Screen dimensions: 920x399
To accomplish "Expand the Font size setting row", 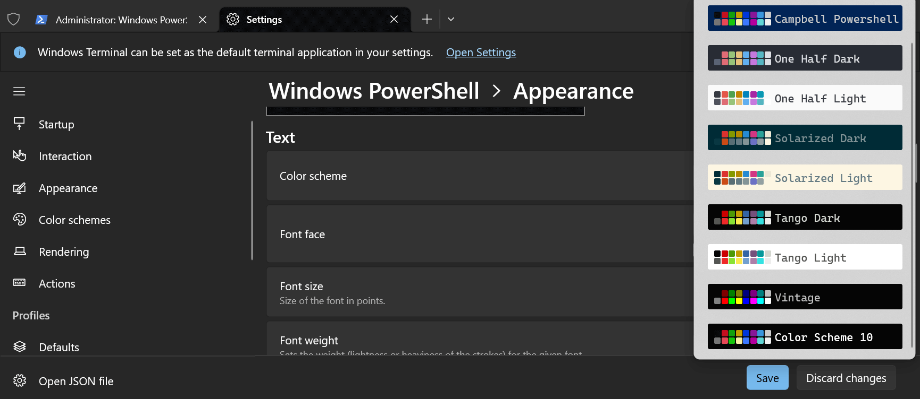I will tap(480, 292).
